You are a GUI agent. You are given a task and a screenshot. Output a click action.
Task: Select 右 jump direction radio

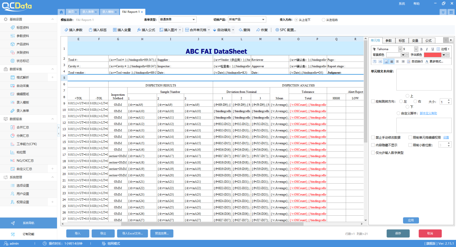415,101
